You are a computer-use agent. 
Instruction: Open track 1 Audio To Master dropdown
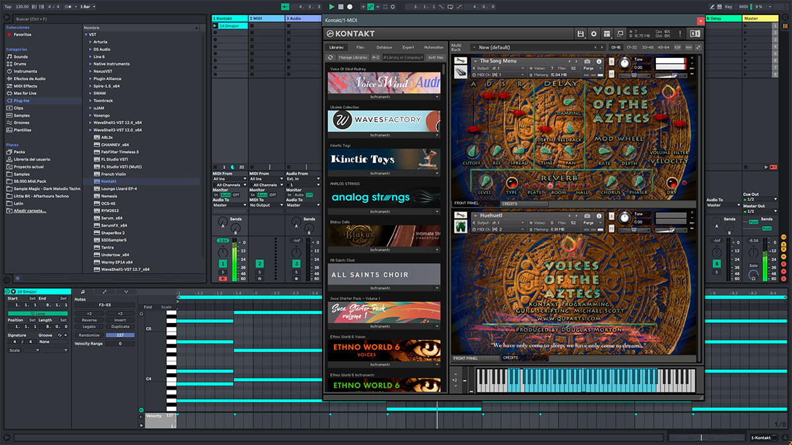tap(230, 205)
